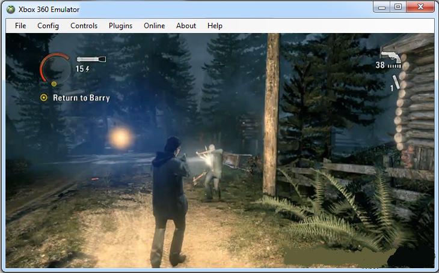439x273 pixels.
Task: Click the battery count '15'
Action: (x=79, y=68)
